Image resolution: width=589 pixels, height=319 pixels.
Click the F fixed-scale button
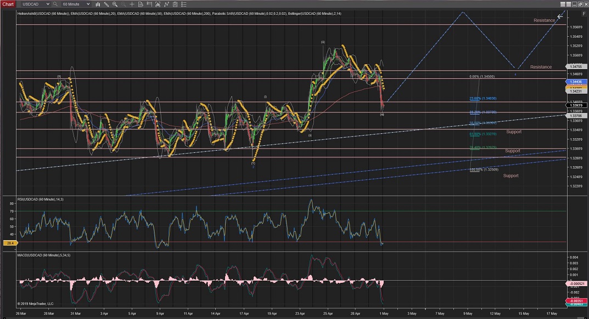(x=584, y=14)
